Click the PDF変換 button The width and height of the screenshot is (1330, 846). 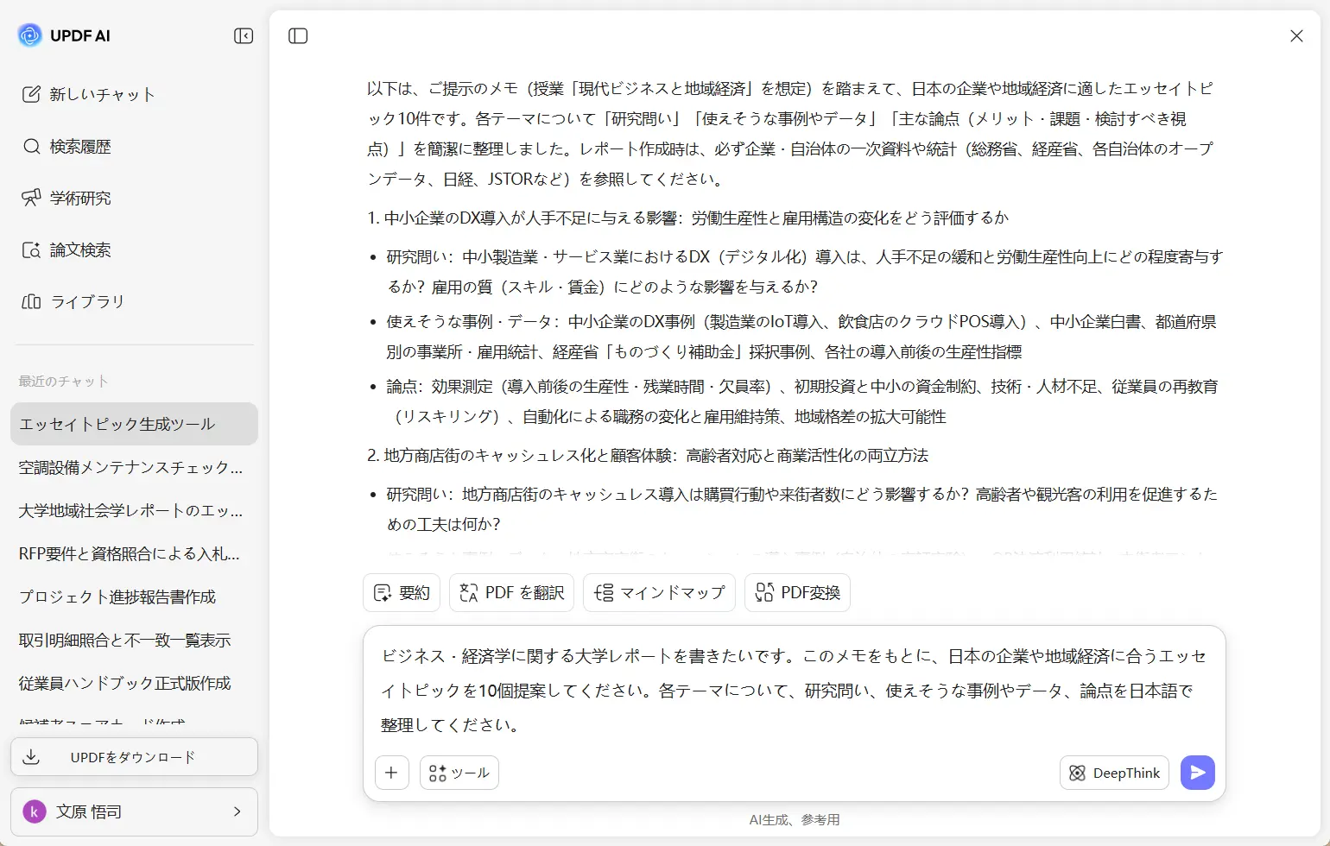click(x=797, y=592)
